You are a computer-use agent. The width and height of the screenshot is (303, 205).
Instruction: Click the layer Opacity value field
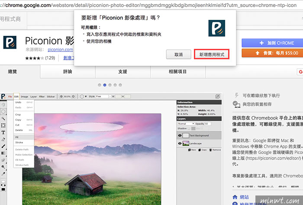point(208,124)
